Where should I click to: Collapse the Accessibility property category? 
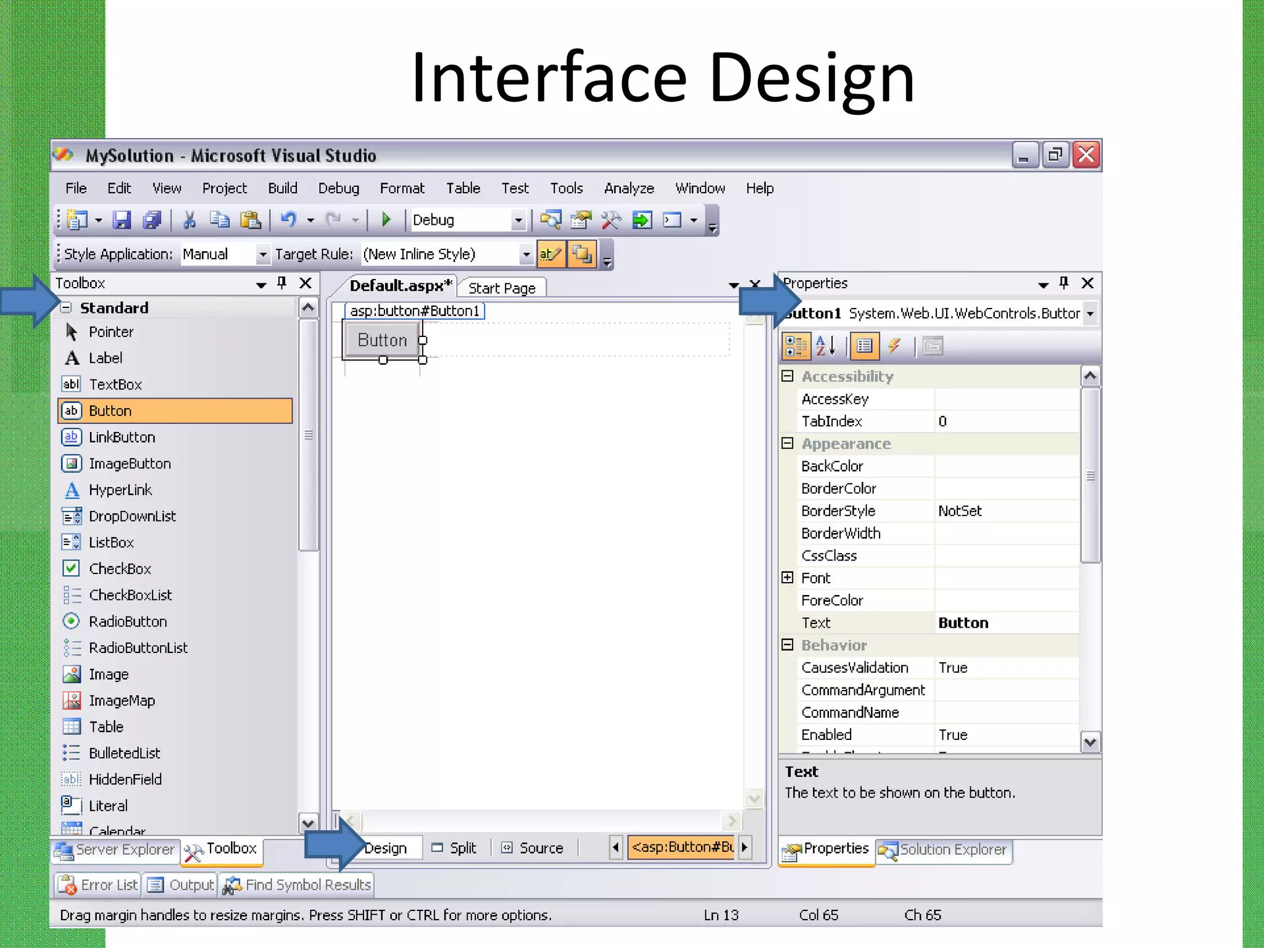pos(788,376)
